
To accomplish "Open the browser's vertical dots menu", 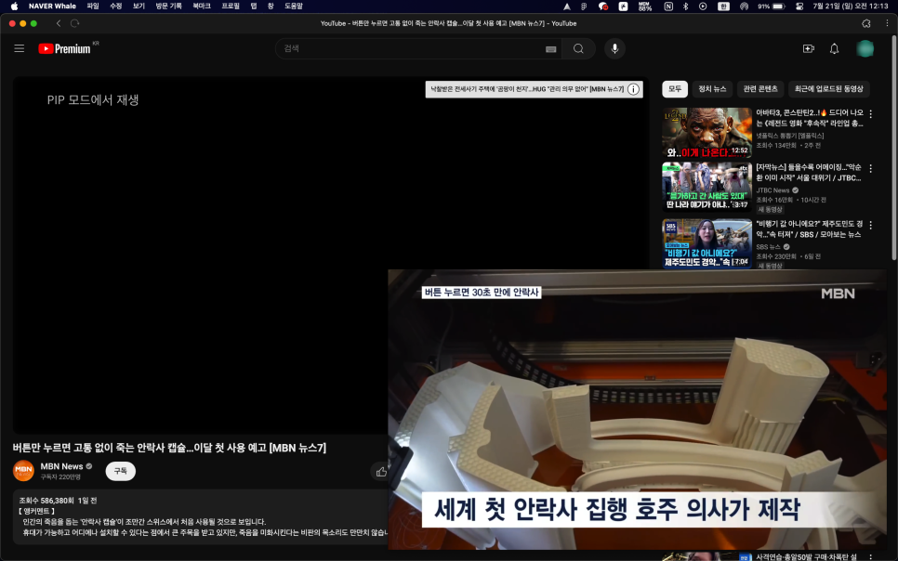I will pyautogui.click(x=887, y=23).
